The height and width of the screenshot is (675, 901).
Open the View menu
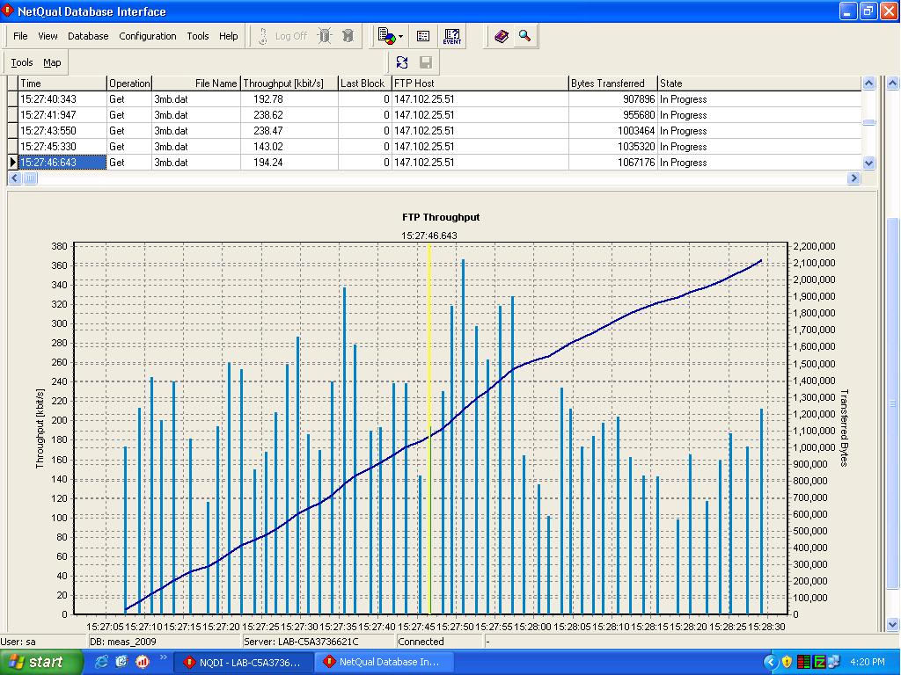[x=48, y=36]
